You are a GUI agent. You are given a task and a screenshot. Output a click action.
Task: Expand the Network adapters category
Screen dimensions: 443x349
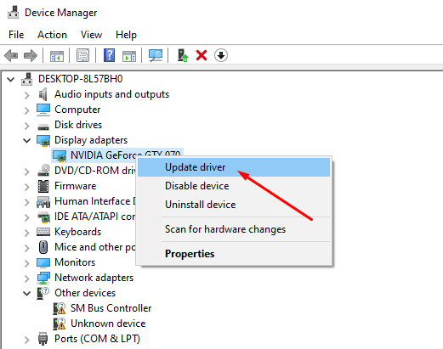click(x=27, y=279)
